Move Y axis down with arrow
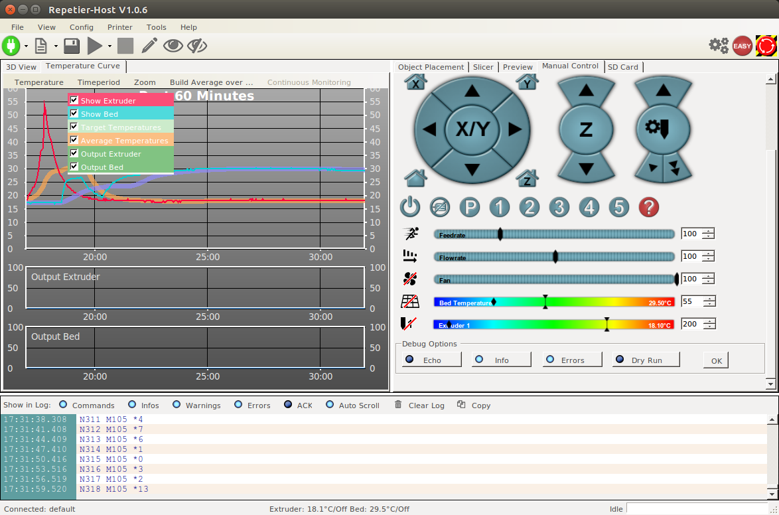 tap(472, 169)
